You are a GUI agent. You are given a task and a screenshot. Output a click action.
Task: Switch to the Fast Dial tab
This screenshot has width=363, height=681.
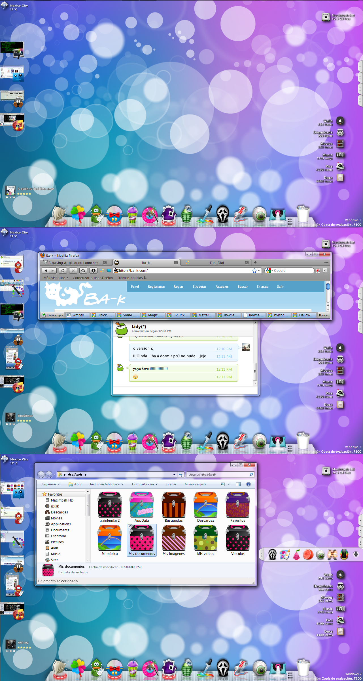point(216,263)
